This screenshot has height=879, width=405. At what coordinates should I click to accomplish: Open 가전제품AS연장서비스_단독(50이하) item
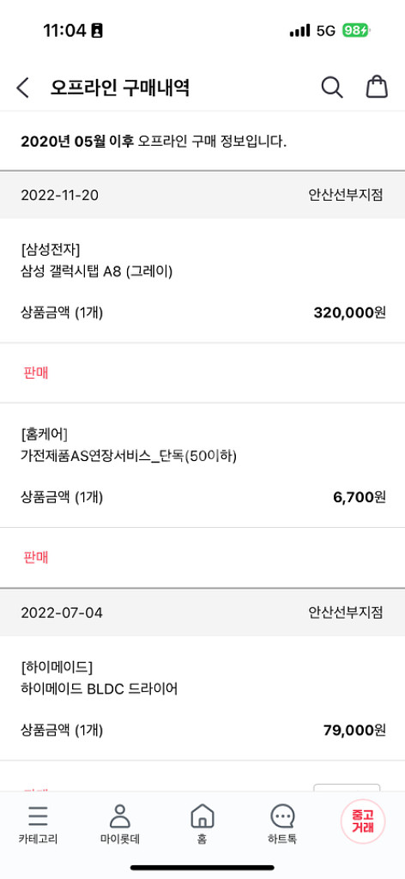coord(129,458)
